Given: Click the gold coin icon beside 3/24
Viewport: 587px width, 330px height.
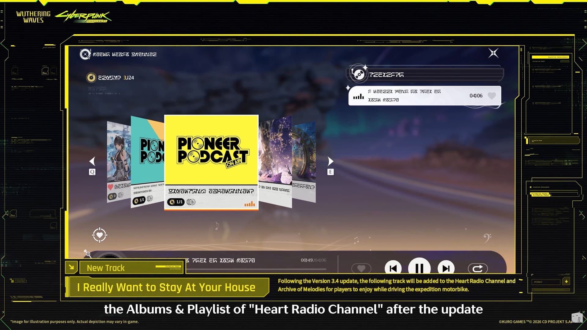Looking at the screenshot, I should [91, 78].
